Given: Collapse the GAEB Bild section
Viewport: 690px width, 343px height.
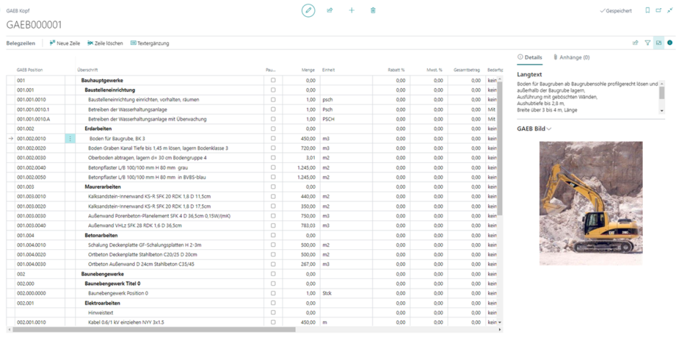Looking at the screenshot, I should pos(534,129).
